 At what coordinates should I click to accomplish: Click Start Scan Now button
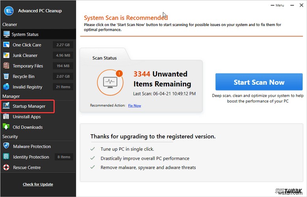tap(259, 82)
